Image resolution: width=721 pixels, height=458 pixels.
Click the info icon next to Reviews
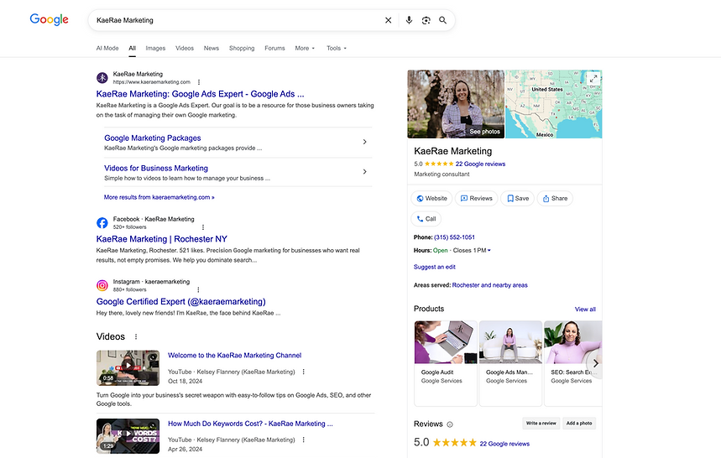tap(450, 424)
